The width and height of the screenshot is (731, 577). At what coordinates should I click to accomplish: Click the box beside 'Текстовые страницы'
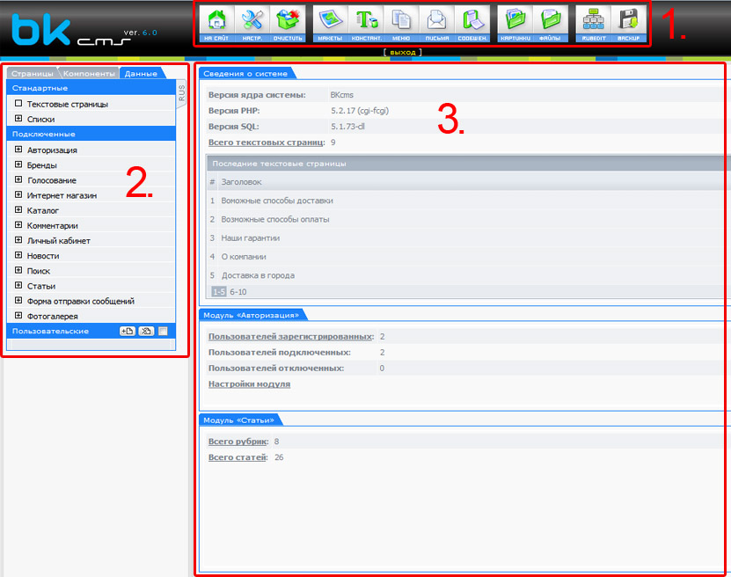18,104
